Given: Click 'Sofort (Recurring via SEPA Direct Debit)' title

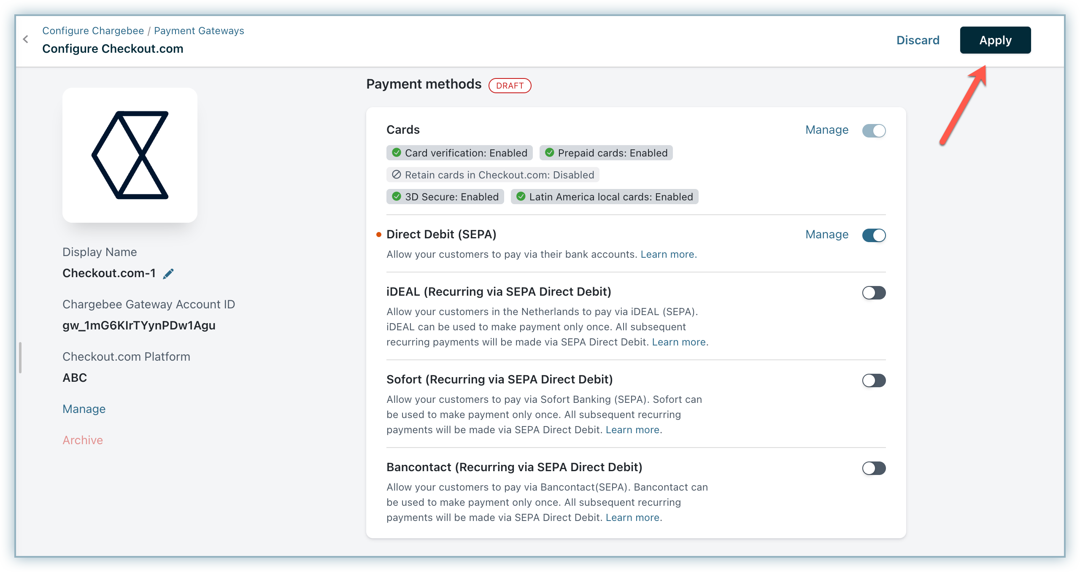Looking at the screenshot, I should pyautogui.click(x=499, y=379).
